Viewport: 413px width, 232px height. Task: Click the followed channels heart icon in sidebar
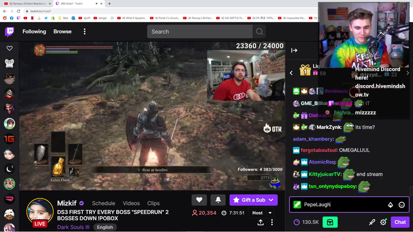click(10, 48)
